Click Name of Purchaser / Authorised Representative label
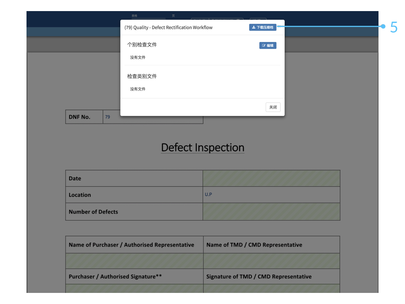Image resolution: width=405 pixels, height=304 pixels. pyautogui.click(x=131, y=245)
